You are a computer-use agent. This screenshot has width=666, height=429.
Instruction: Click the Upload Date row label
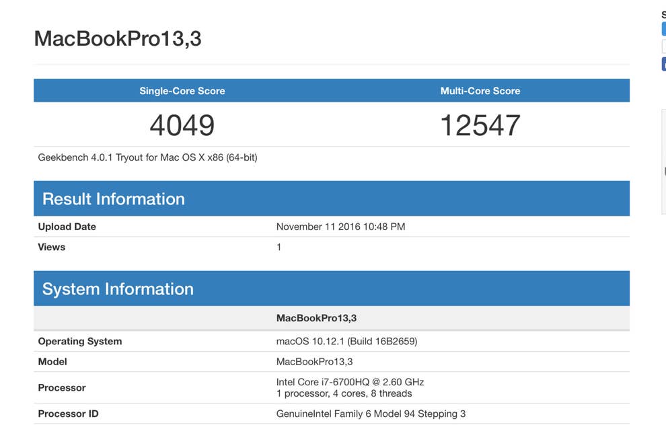tap(67, 227)
